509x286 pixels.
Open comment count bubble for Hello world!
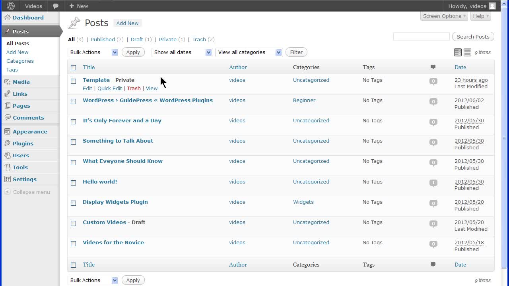(433, 183)
